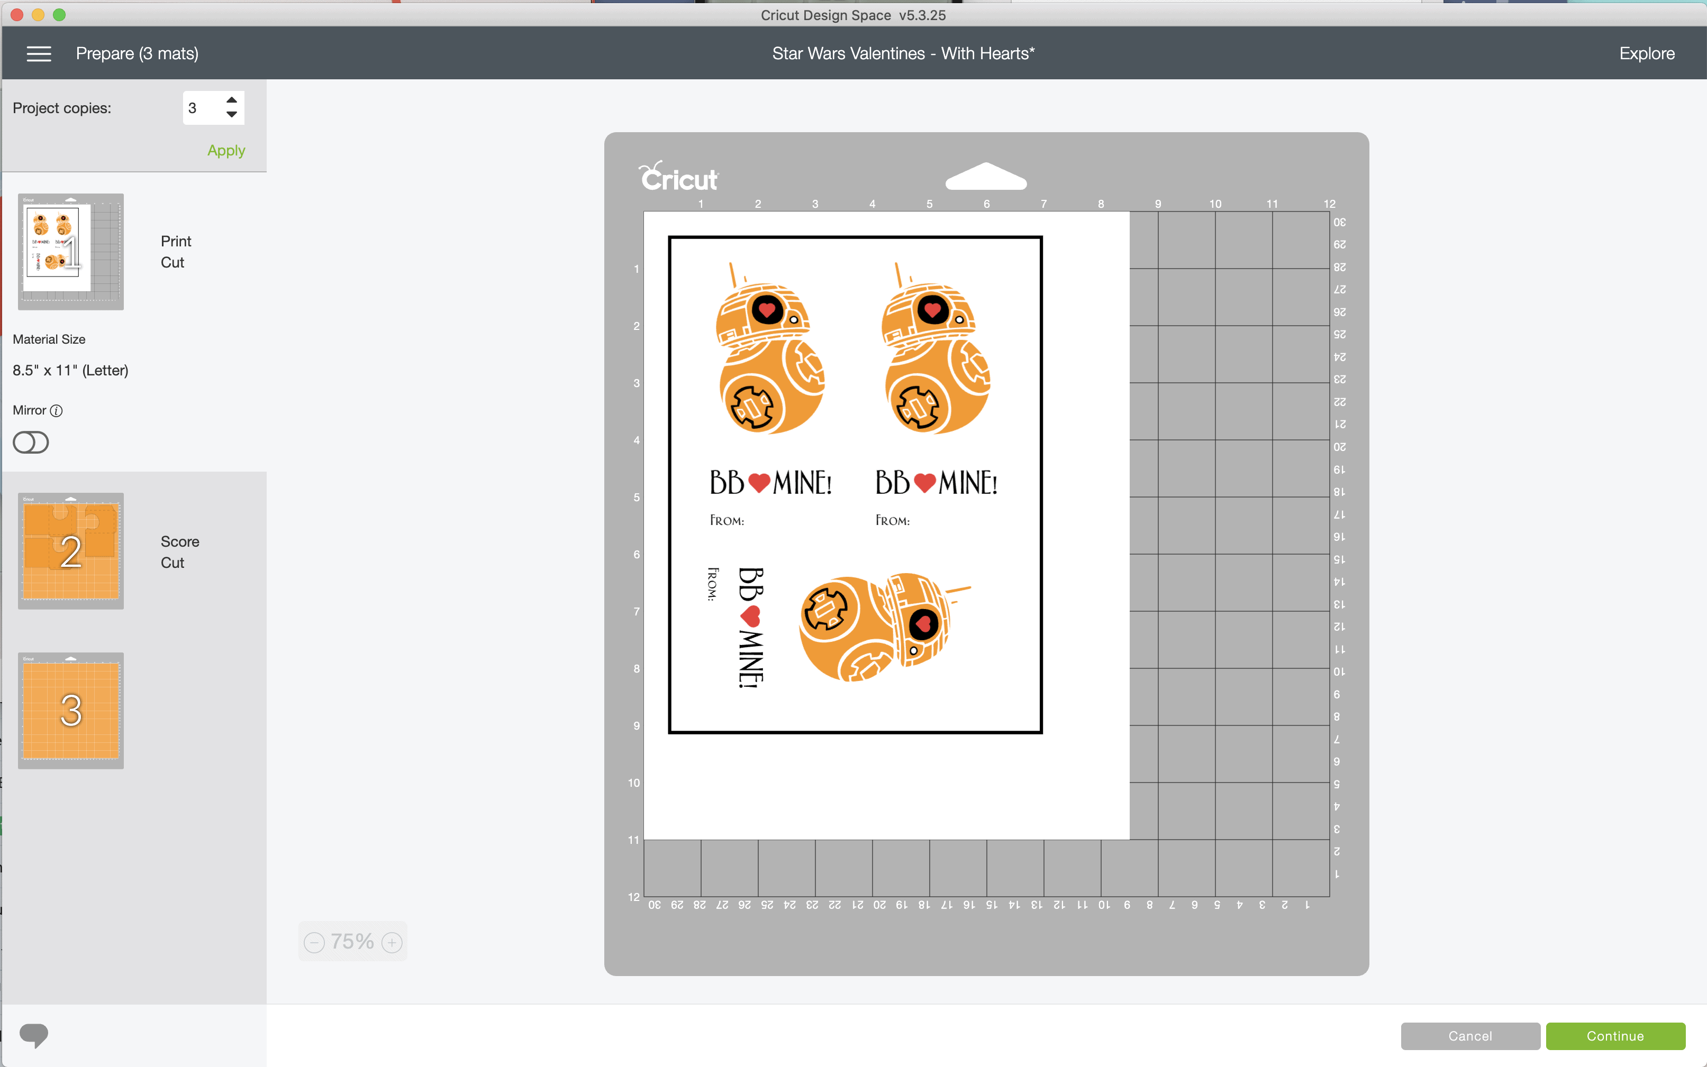The width and height of the screenshot is (1707, 1067).
Task: Increase project copies with up arrow
Action: point(232,100)
